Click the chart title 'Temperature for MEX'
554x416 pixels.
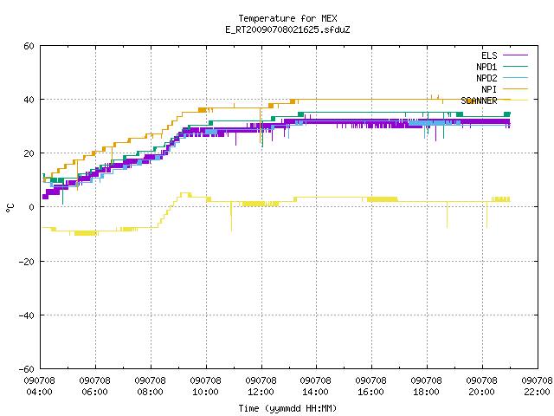287,18
